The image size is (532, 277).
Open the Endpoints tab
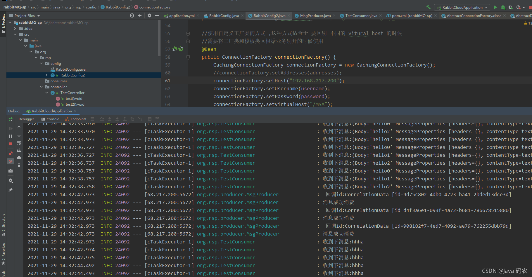76,119
